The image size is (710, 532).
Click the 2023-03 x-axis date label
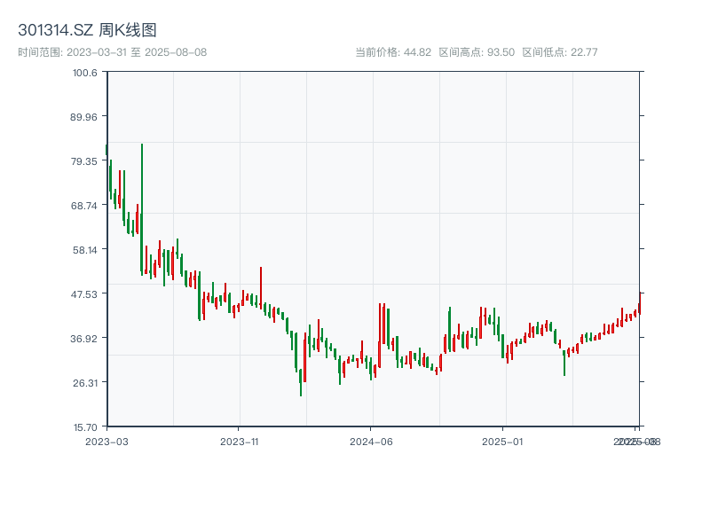coord(106,441)
